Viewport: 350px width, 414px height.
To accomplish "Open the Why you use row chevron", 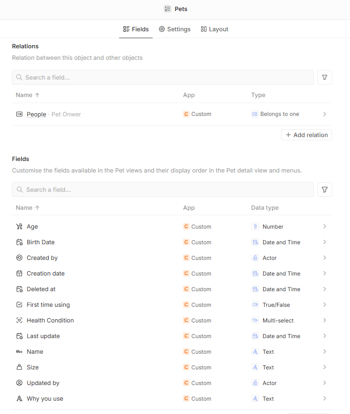I will 325,398.
